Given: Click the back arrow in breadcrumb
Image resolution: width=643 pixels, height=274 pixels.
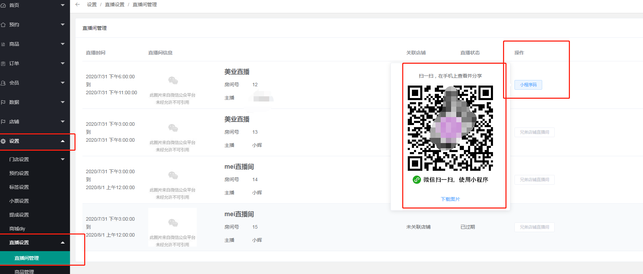Looking at the screenshot, I should [78, 5].
